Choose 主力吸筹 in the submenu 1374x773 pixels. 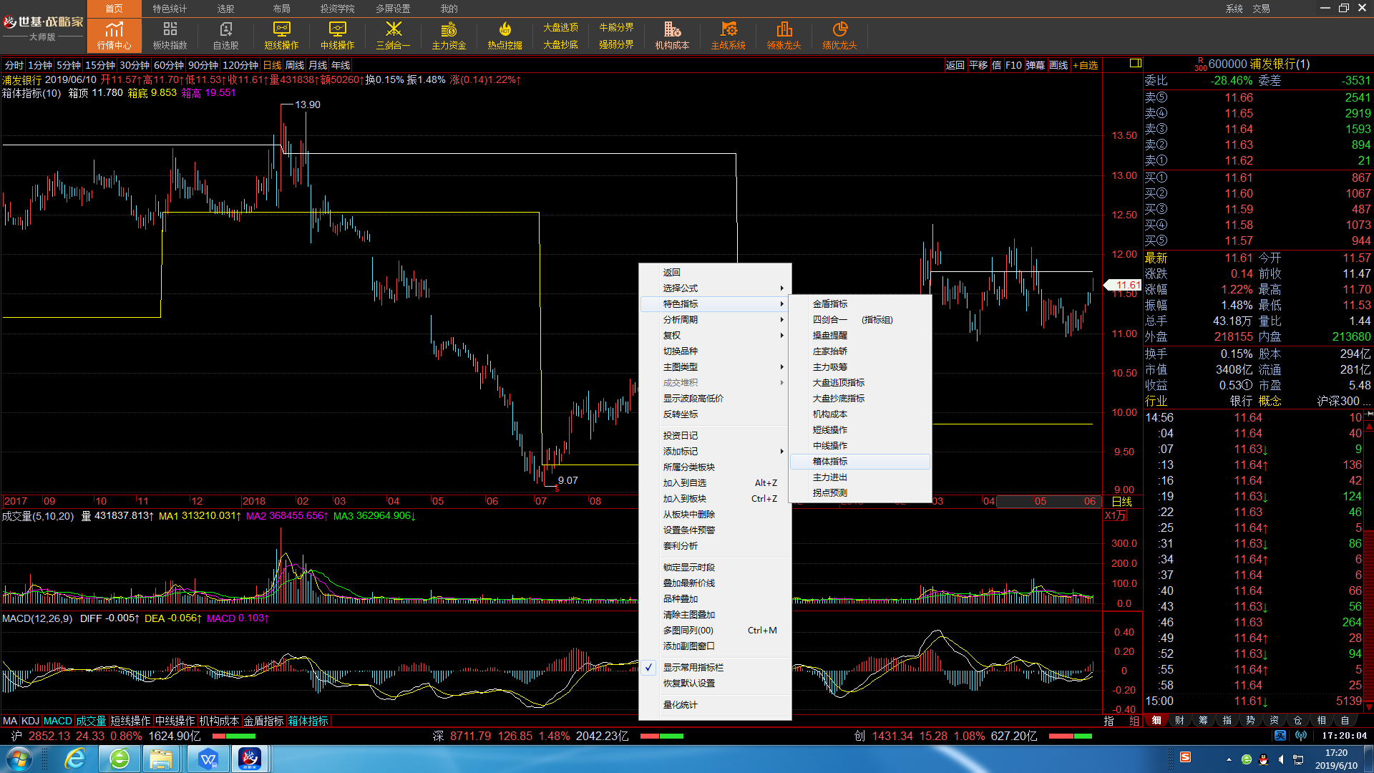click(860, 366)
